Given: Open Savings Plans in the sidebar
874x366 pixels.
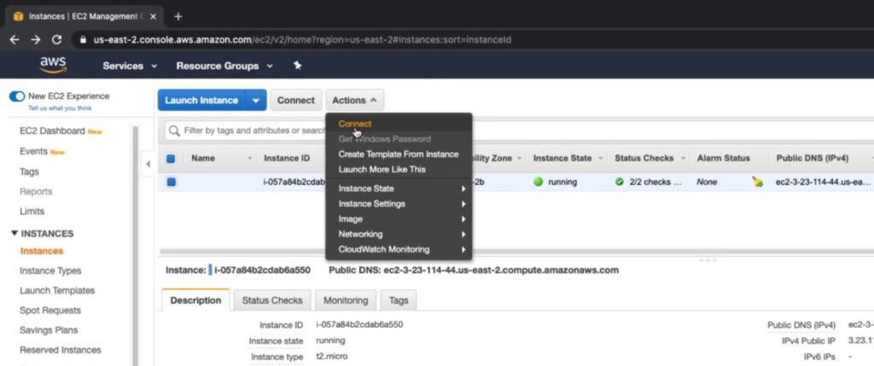Looking at the screenshot, I should (x=49, y=330).
